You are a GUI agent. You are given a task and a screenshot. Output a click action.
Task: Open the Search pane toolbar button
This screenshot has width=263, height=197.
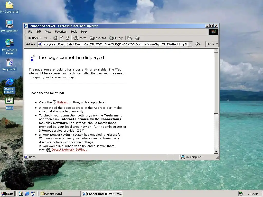click(80, 38)
